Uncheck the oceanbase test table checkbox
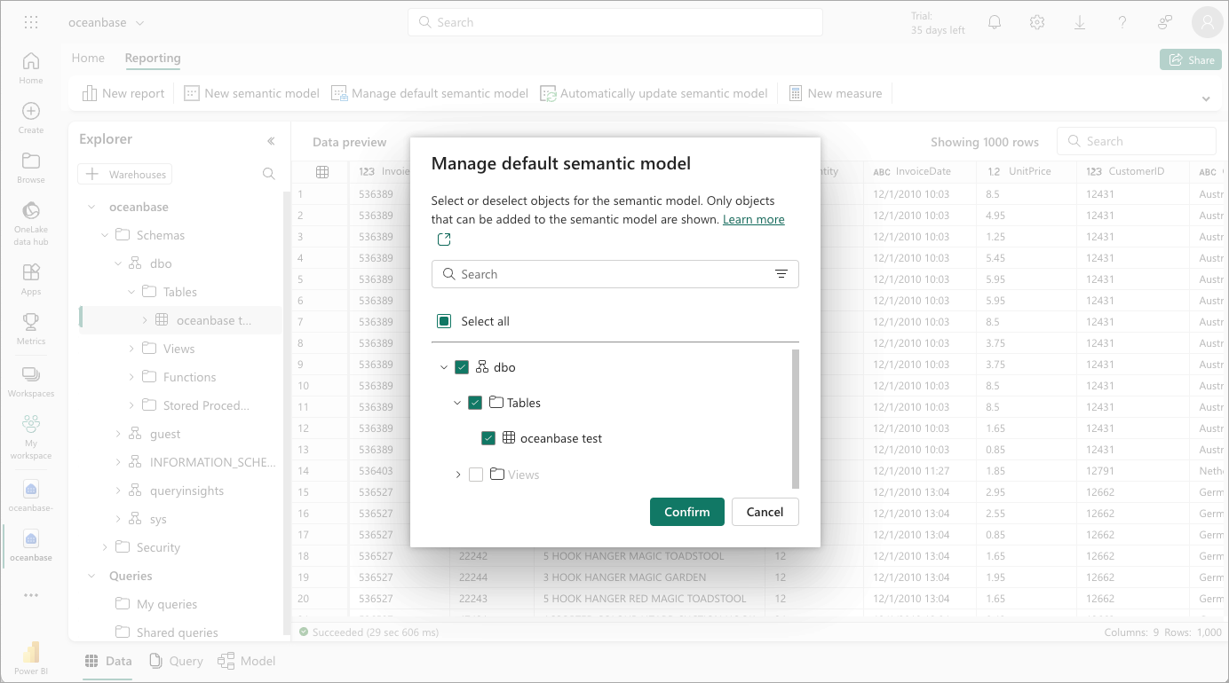The image size is (1229, 683). 488,438
